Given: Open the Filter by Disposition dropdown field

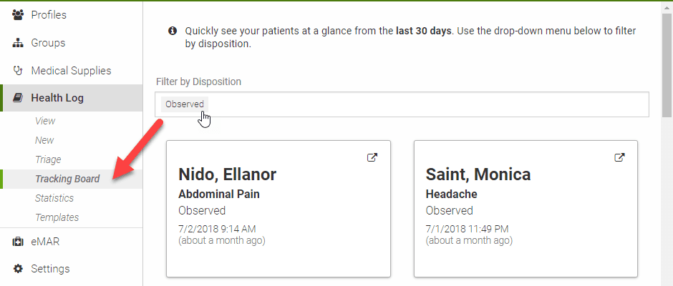Looking at the screenshot, I should (x=402, y=104).
